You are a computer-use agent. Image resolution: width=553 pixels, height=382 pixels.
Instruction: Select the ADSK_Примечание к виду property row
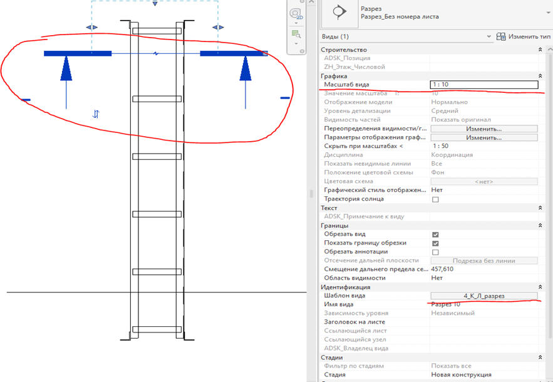pyautogui.click(x=430, y=216)
